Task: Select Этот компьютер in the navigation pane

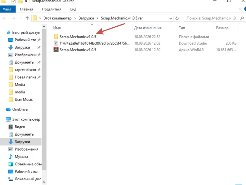Action: tap(26, 120)
